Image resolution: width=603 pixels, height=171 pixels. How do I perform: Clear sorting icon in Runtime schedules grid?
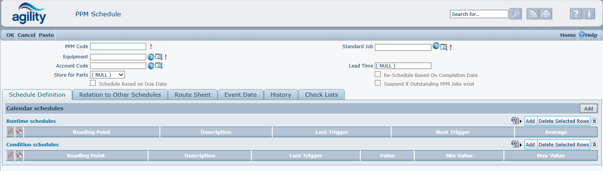(10, 132)
